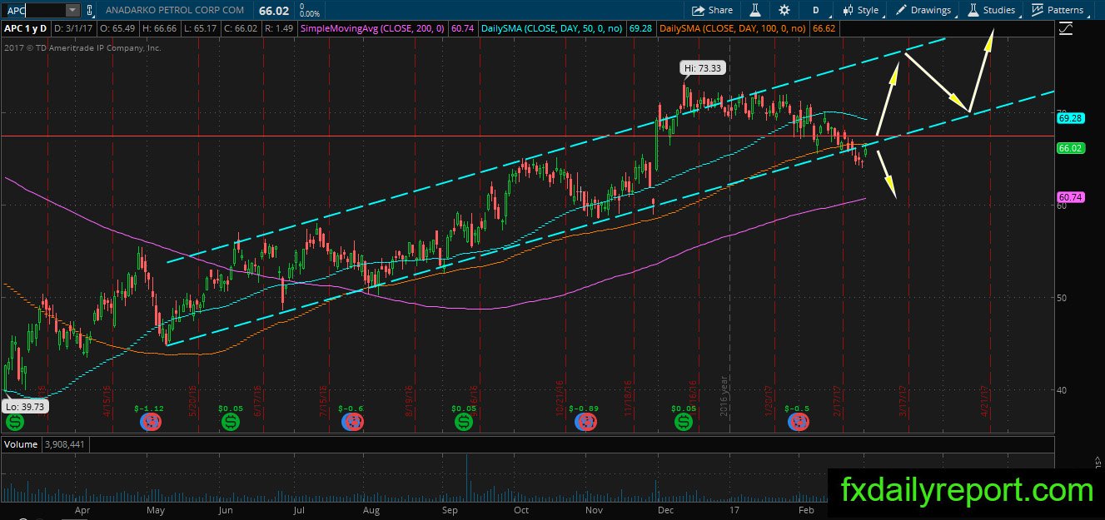Click the ANADARKO PETROL CORP COM name

[176, 10]
